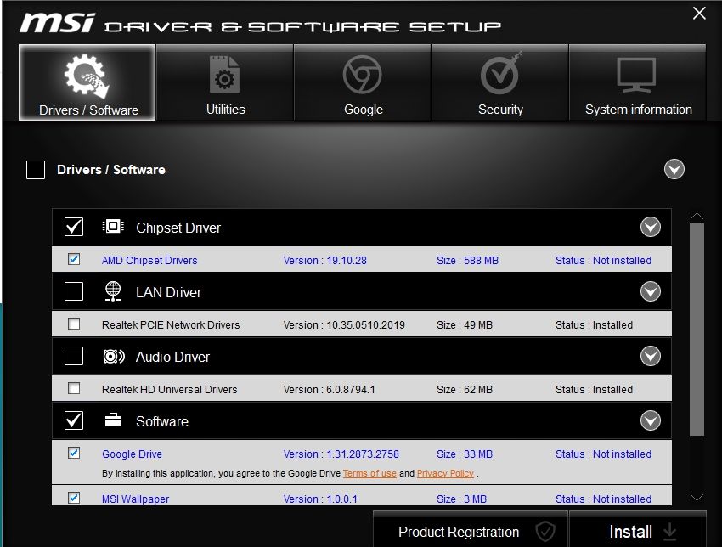Close the MSI setup window
Image resolution: width=722 pixels, height=547 pixels.
pyautogui.click(x=699, y=14)
